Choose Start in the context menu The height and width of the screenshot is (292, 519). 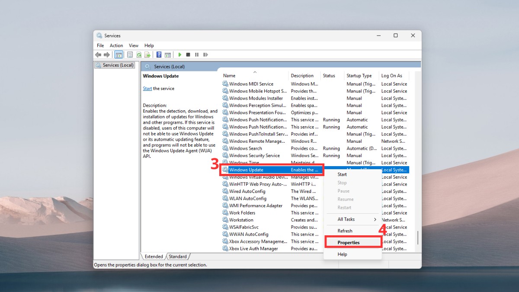tap(352, 174)
